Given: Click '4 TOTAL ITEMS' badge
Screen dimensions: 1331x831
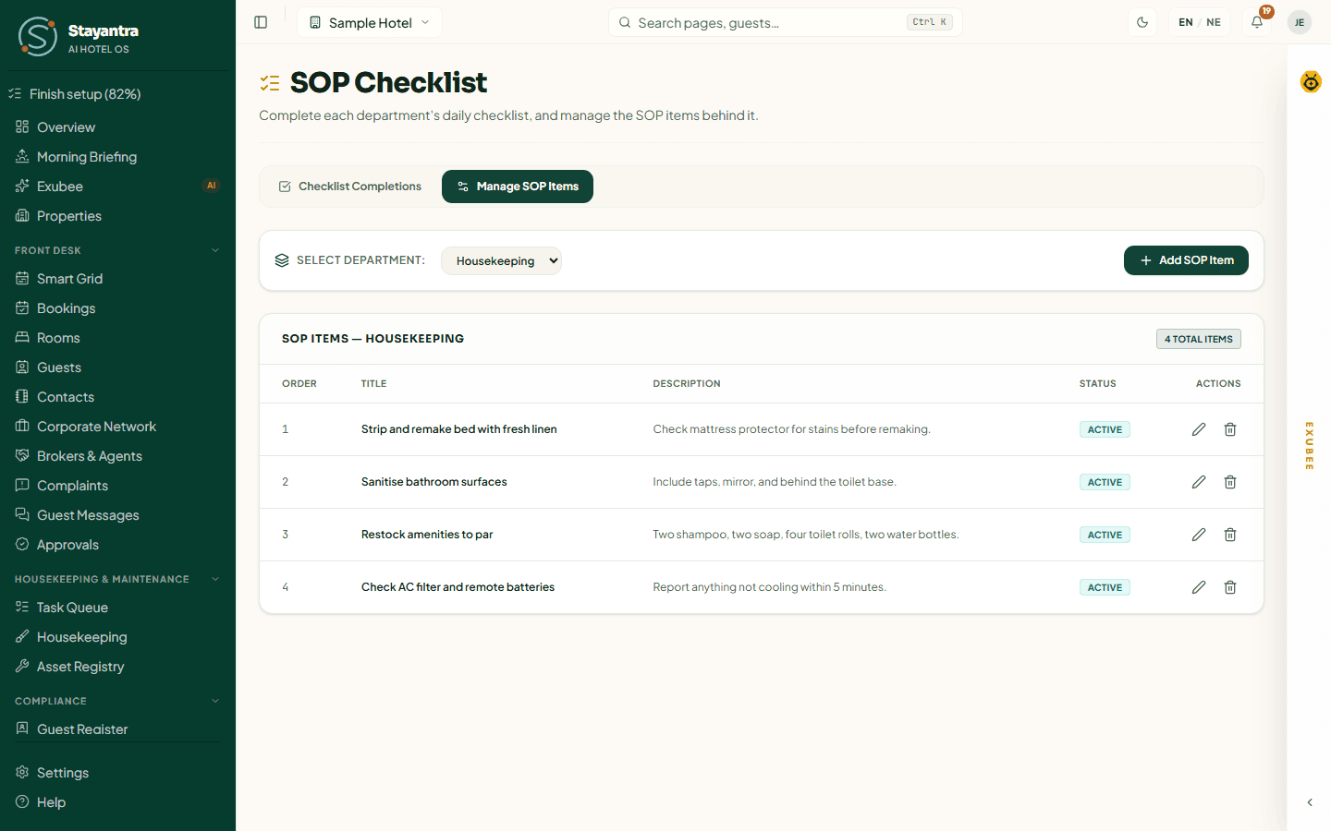Looking at the screenshot, I should tap(1198, 339).
